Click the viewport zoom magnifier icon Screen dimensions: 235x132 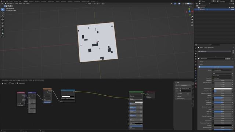tap(192, 17)
